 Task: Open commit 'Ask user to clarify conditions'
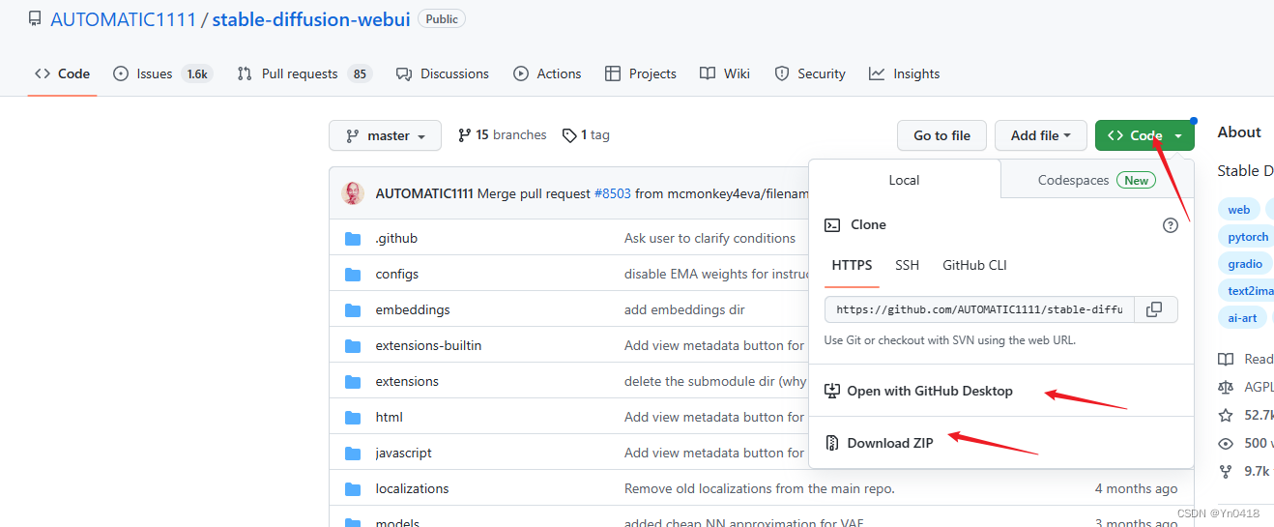tap(709, 238)
